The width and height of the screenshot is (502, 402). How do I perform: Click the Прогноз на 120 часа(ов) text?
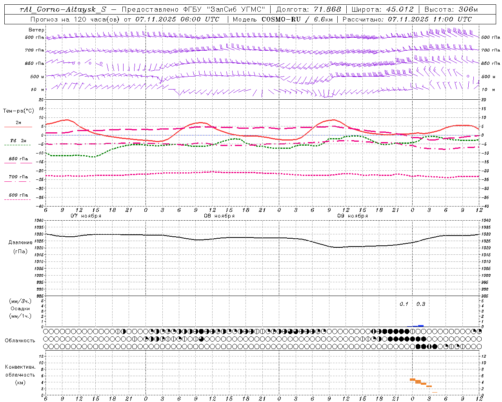(x=75, y=19)
